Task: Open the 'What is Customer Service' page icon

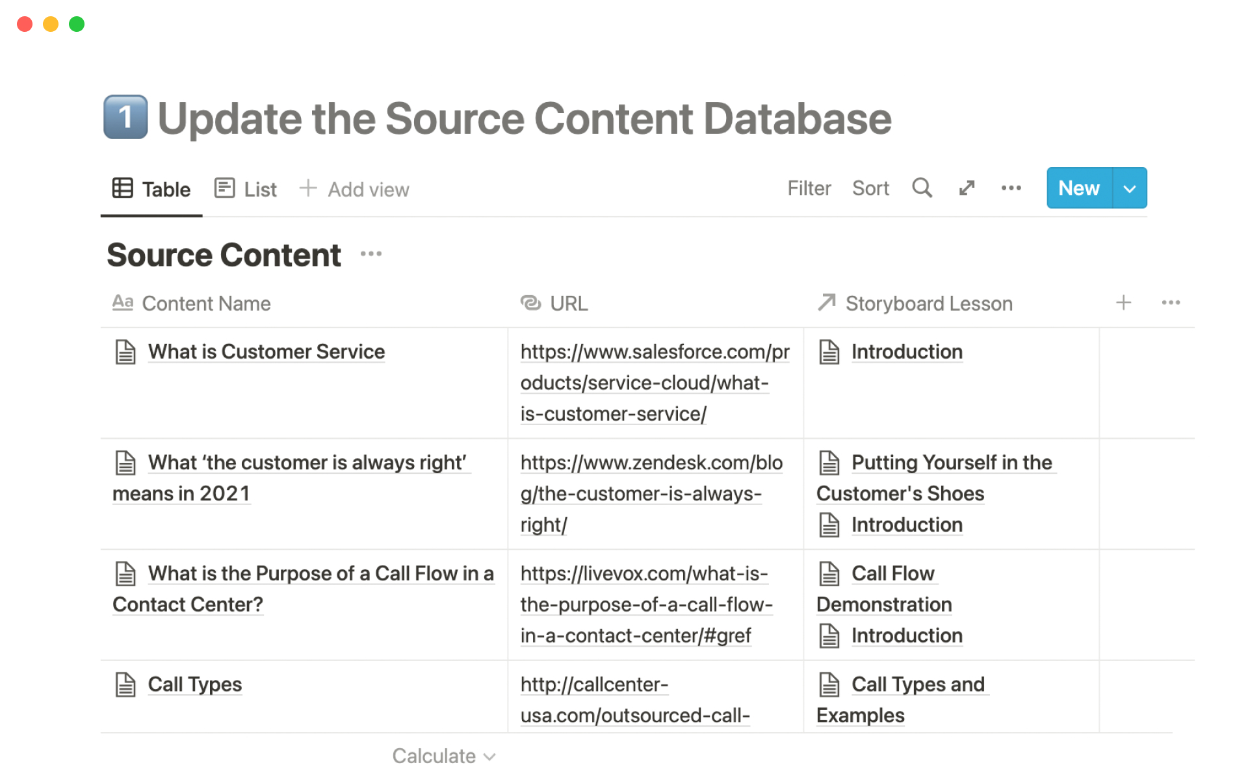Action: click(125, 352)
